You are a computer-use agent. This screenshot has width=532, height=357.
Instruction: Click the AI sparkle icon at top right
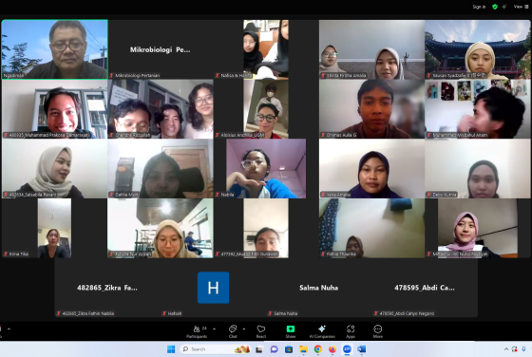504,7
